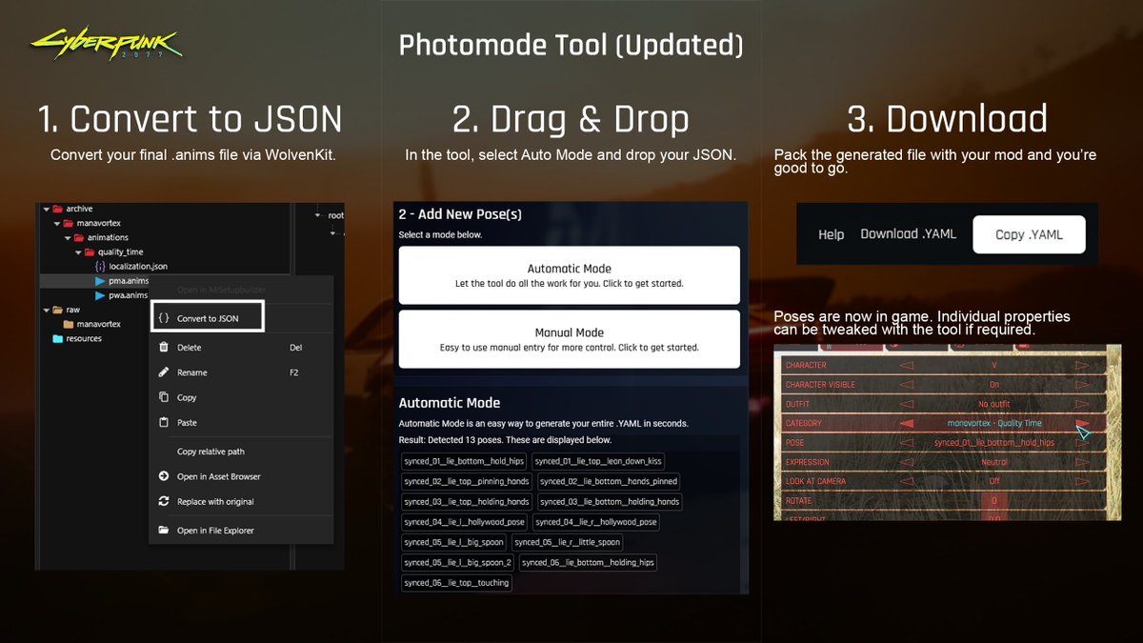Click the ROTATE value slider
The image size is (1143, 643).
point(994,500)
